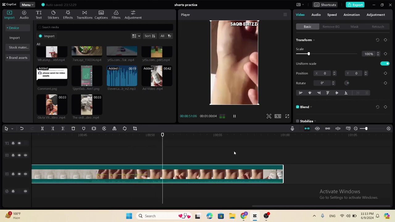Image resolution: width=395 pixels, height=222 pixels.
Task: Add a Scale keyframe diamond
Action: pos(385,54)
